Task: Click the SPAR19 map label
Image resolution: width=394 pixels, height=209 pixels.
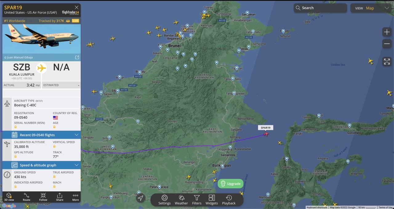Action: click(x=266, y=128)
